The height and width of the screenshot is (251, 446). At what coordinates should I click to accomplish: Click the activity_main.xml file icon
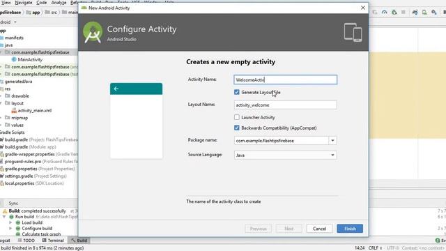(x=14, y=110)
